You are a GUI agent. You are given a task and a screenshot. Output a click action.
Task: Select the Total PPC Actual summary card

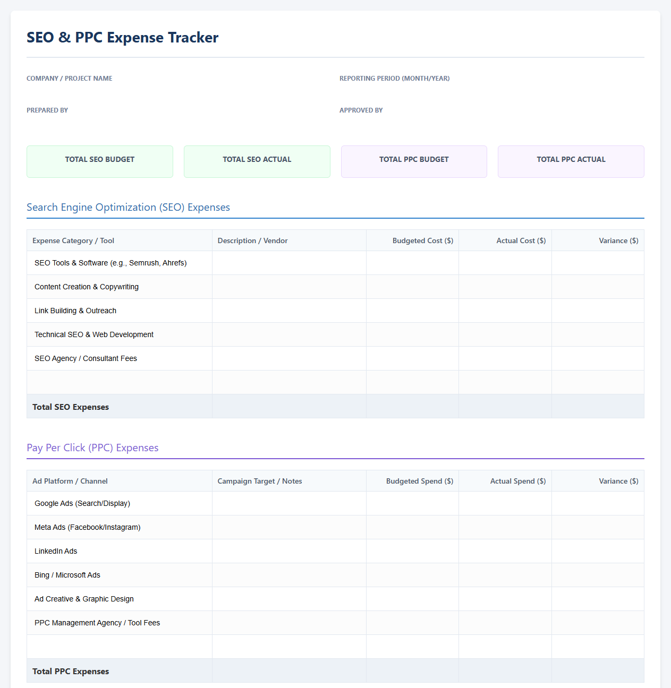click(x=571, y=161)
